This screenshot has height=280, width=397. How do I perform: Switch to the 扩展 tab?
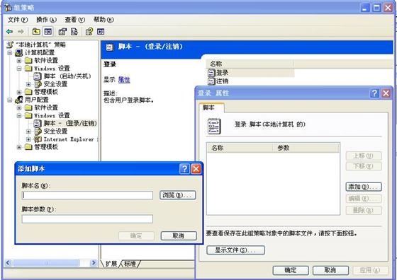[x=111, y=264]
